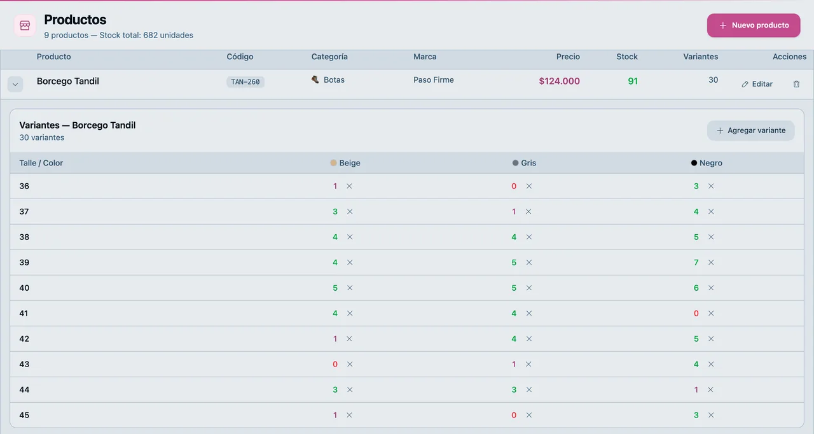Remove the size 38 Beige variant
814x434 pixels.
[349, 237]
